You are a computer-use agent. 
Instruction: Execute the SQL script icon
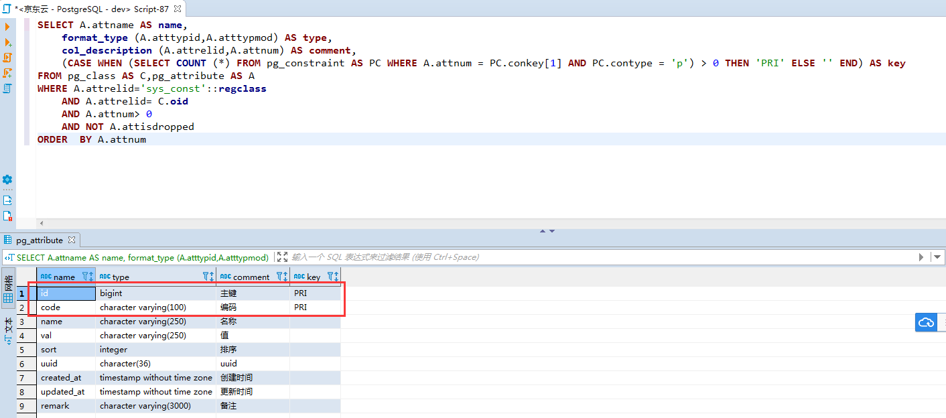pos(7,58)
